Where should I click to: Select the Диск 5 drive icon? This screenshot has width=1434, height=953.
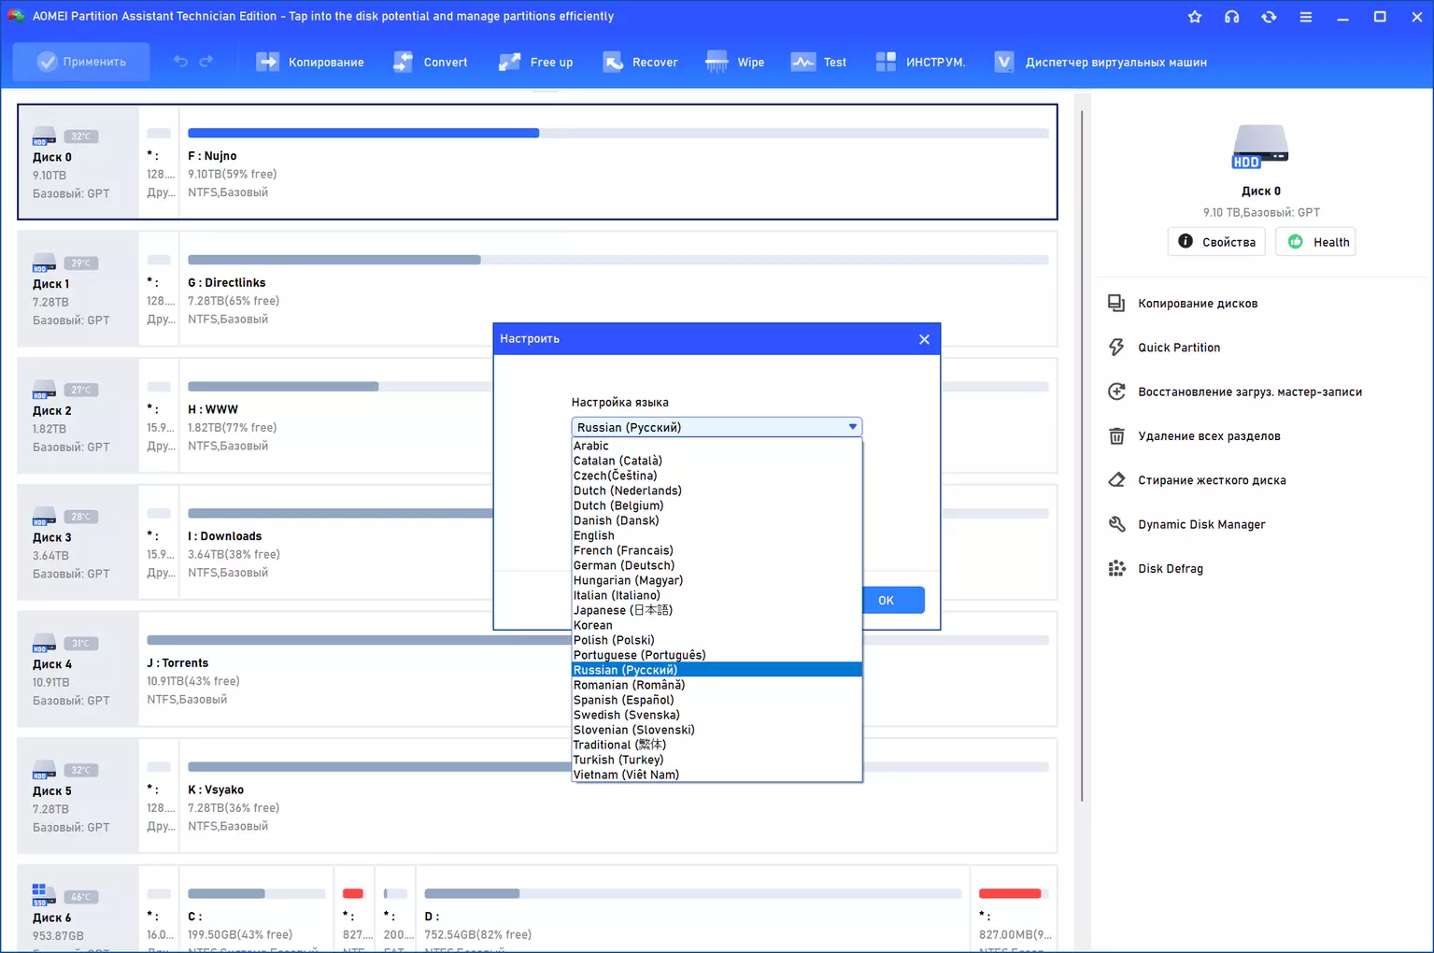44,770
